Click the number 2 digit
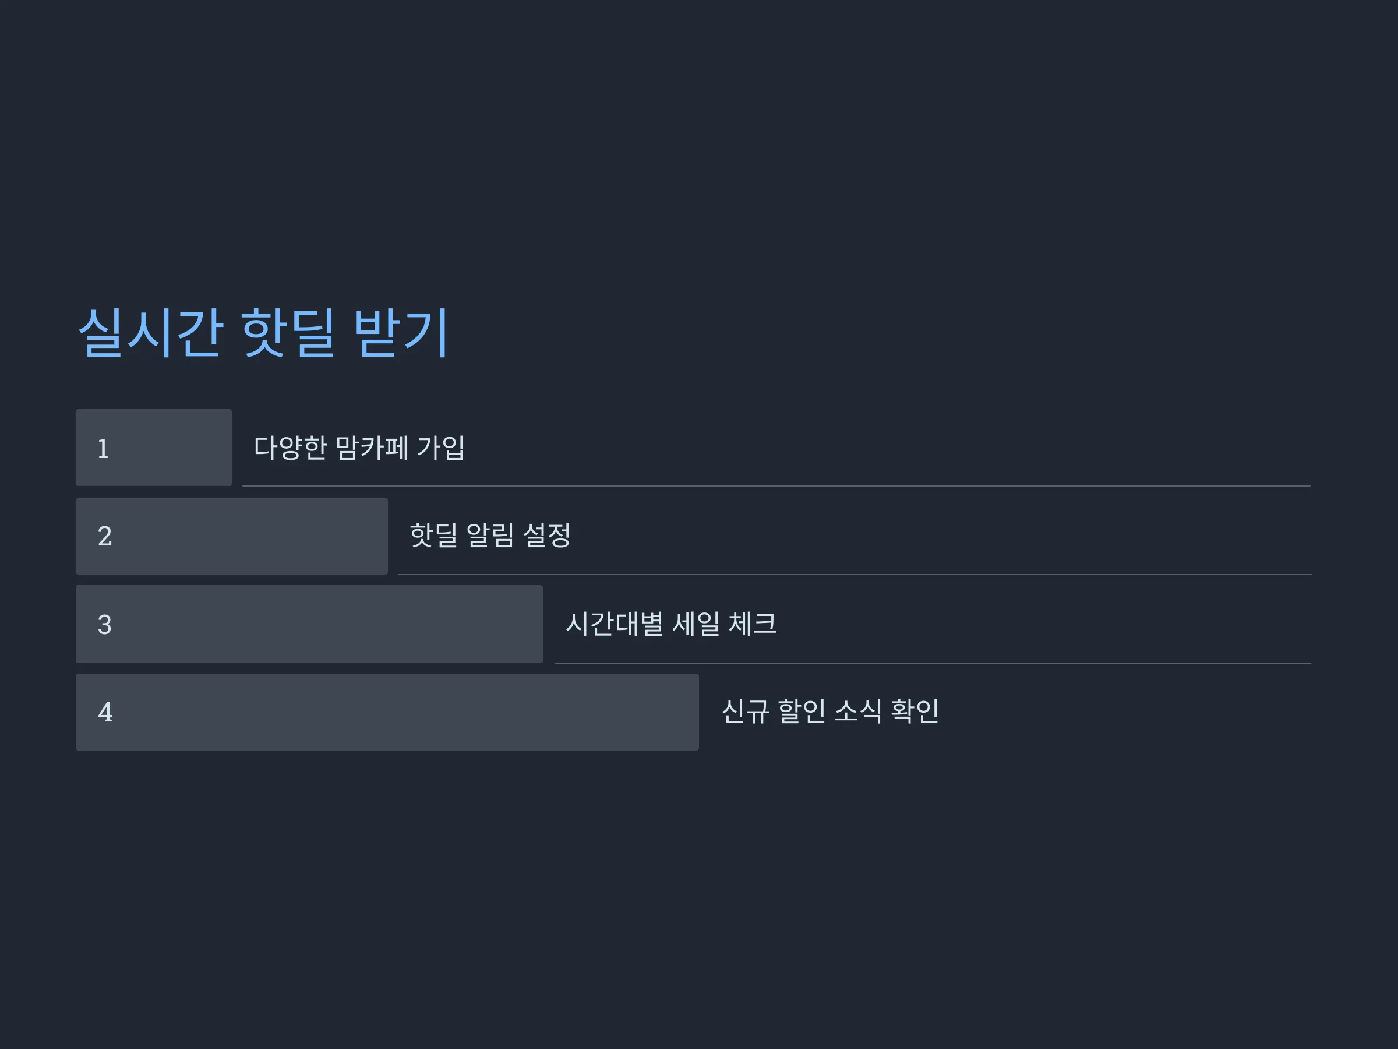This screenshot has width=1398, height=1049. coord(105,536)
